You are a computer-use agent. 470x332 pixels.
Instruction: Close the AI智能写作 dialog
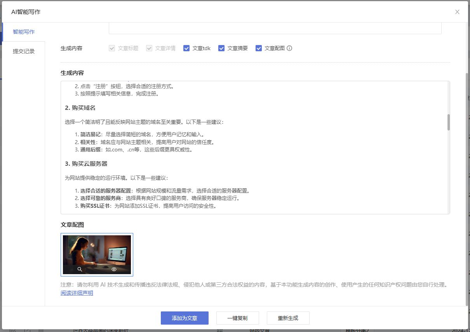pyautogui.click(x=457, y=12)
